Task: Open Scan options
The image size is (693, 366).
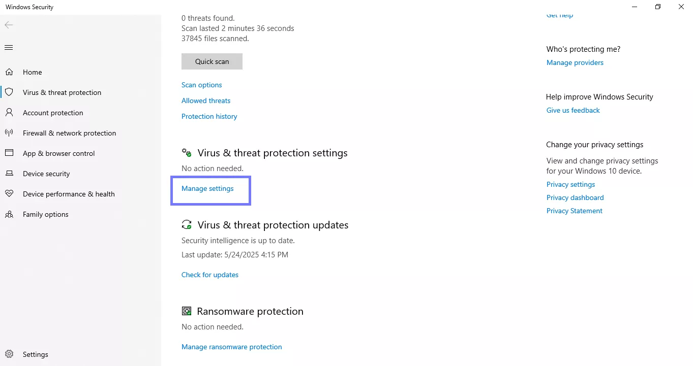Action: [x=201, y=84]
